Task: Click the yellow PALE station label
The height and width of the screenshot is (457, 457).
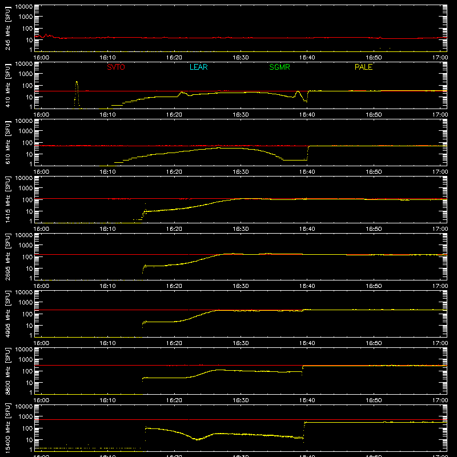Action: tap(363, 67)
